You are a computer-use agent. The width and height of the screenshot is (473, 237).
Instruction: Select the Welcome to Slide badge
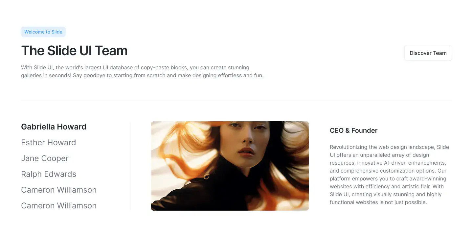point(43,32)
